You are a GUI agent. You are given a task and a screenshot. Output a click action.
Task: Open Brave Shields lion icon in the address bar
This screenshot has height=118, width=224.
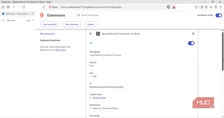168,7
